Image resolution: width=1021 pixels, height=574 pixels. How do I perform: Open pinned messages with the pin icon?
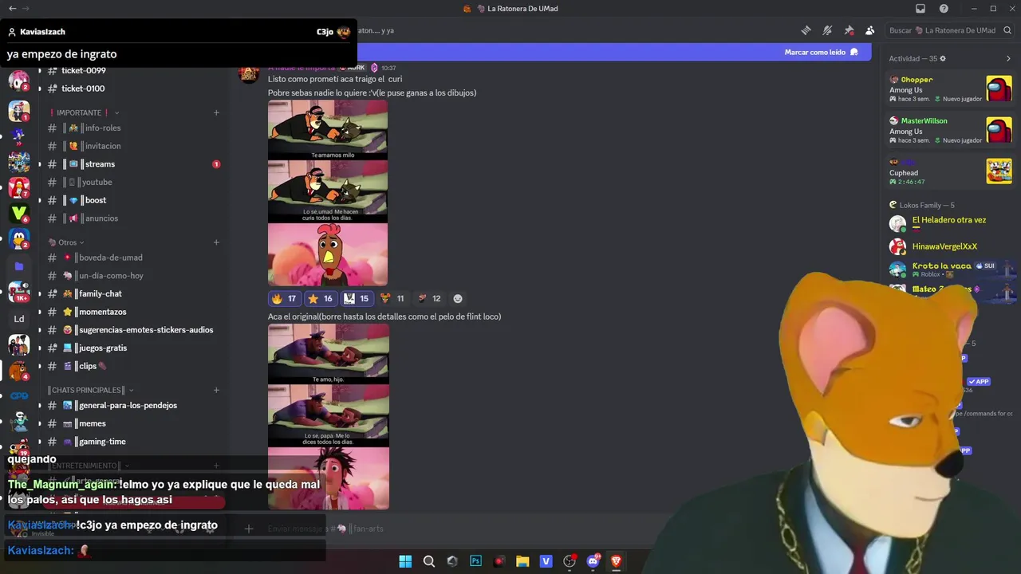coord(849,30)
